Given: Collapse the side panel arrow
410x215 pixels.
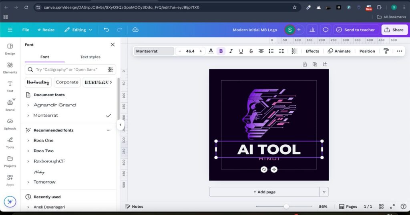Looking at the screenshot, I should [x=121, y=124].
